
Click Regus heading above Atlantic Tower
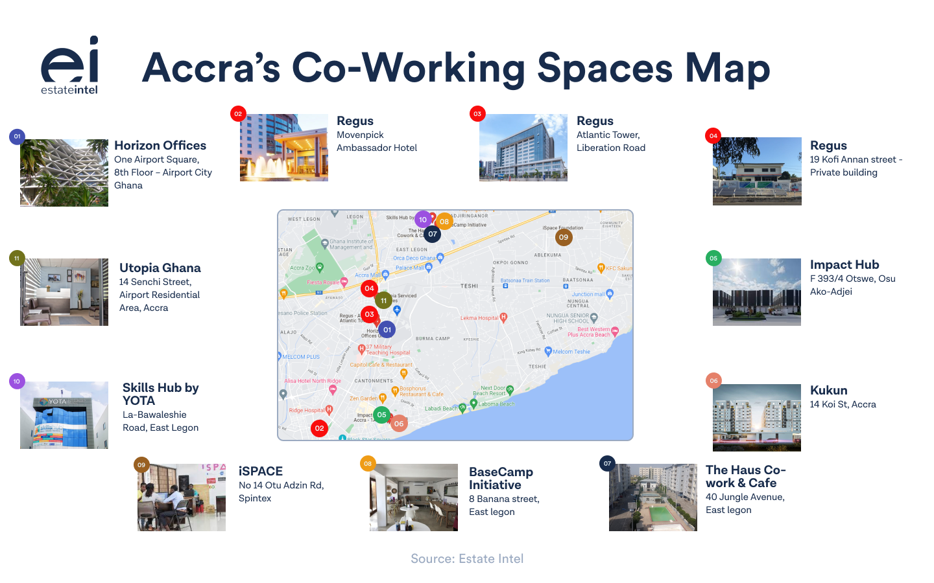(x=595, y=121)
